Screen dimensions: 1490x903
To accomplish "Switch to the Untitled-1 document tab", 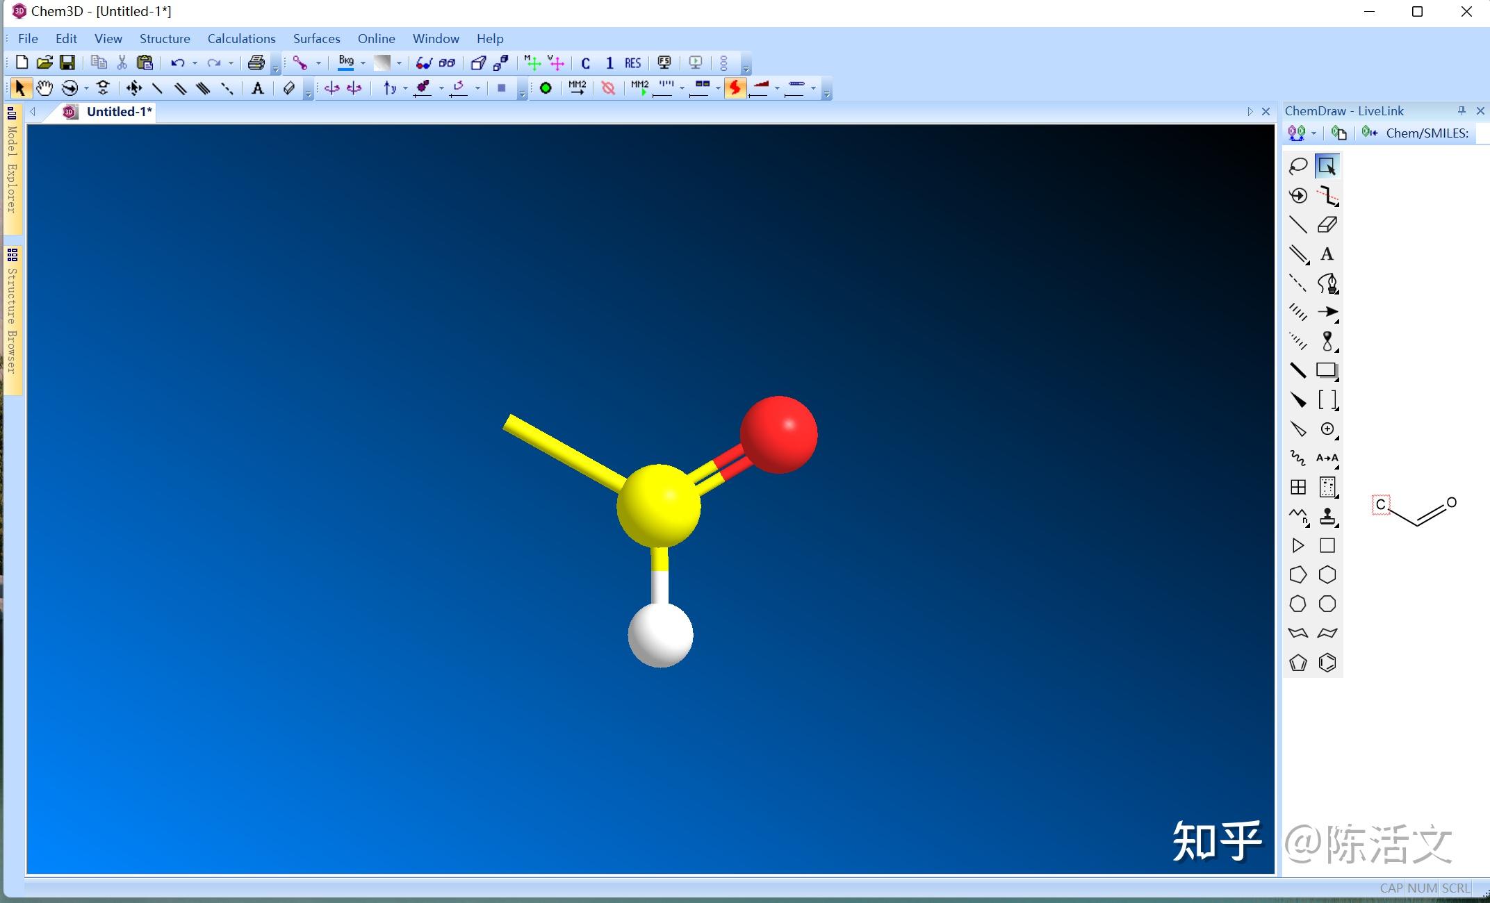I will coord(117,111).
